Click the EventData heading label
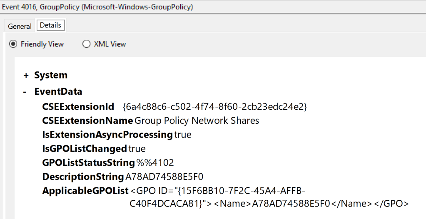 58,92
